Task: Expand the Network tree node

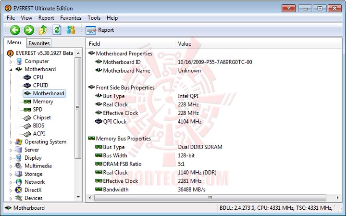Action: coord(11,182)
